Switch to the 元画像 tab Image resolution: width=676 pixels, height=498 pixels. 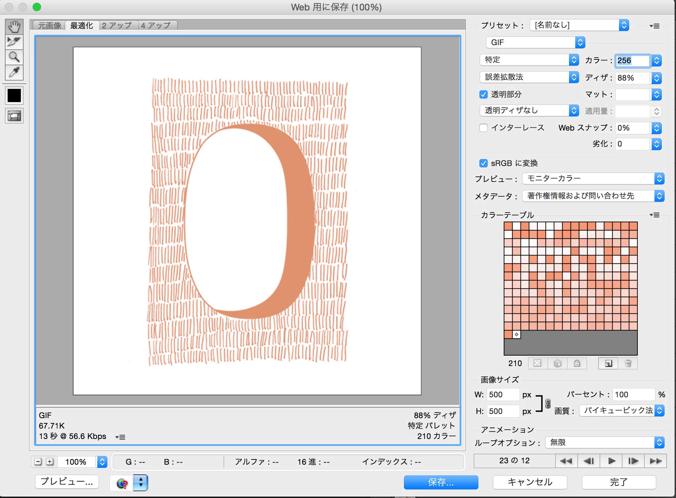(x=49, y=25)
